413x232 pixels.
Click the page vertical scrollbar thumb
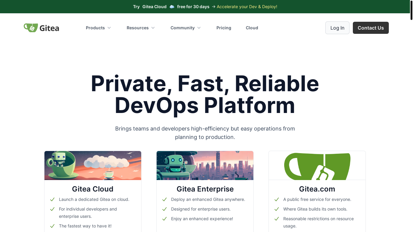tap(411, 10)
